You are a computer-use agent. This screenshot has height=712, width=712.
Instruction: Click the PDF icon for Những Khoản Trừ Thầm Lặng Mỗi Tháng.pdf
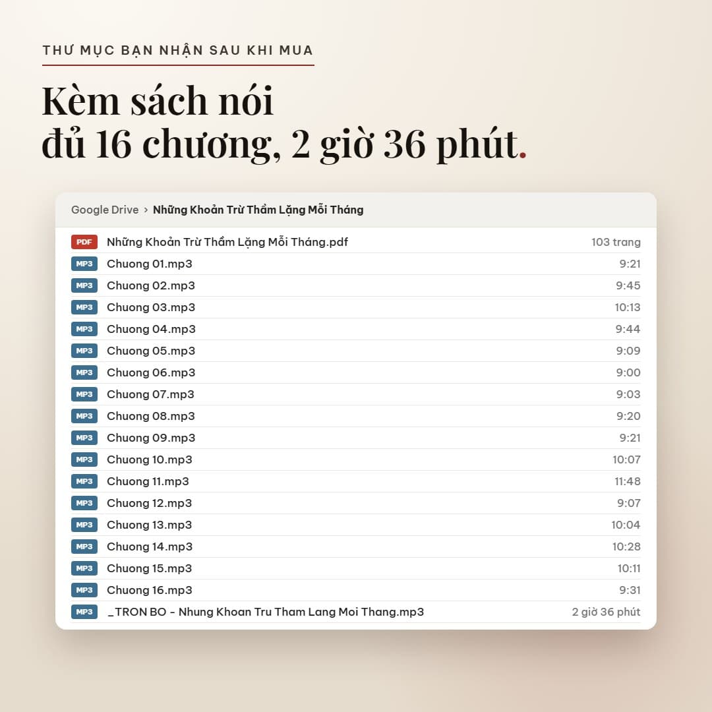pyautogui.click(x=84, y=242)
